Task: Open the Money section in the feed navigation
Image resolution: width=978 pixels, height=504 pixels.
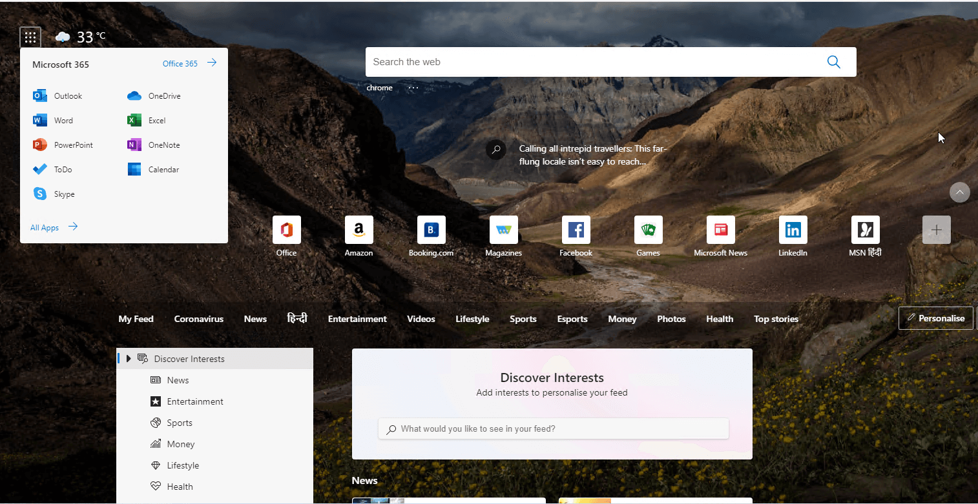Action: point(622,318)
